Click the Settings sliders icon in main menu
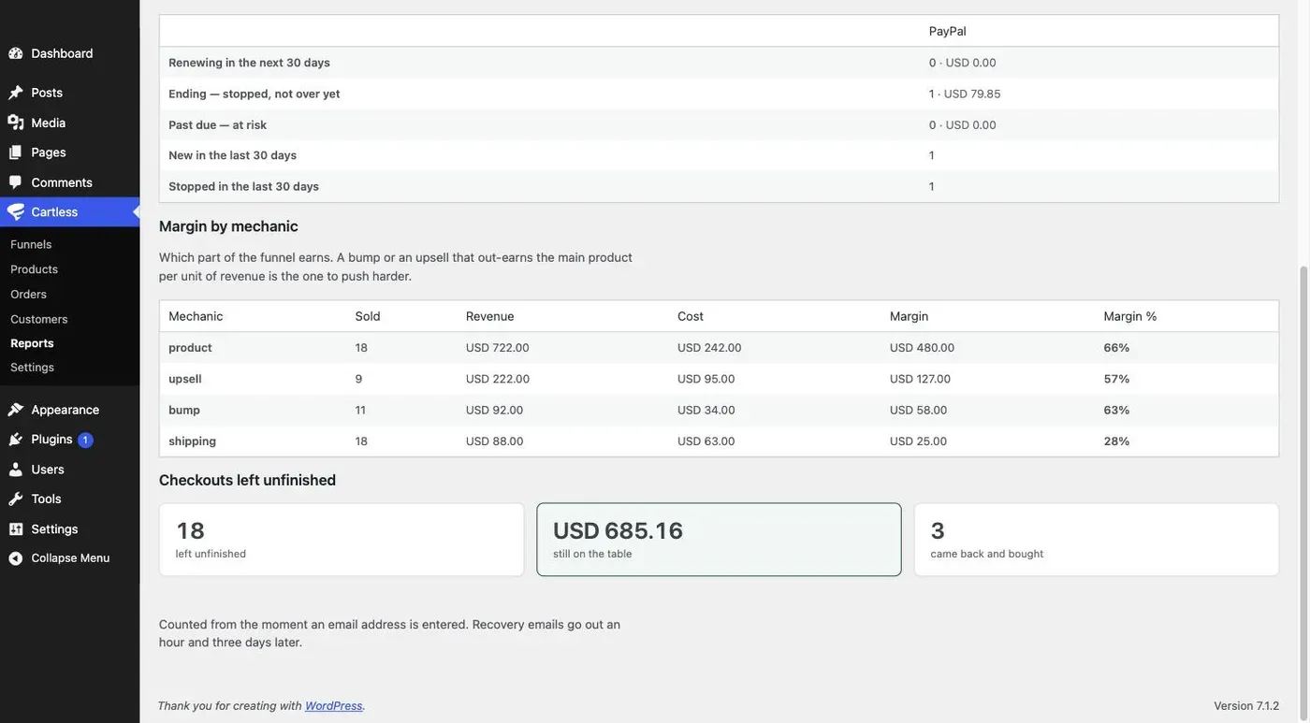The image size is (1310, 723). coord(16,529)
